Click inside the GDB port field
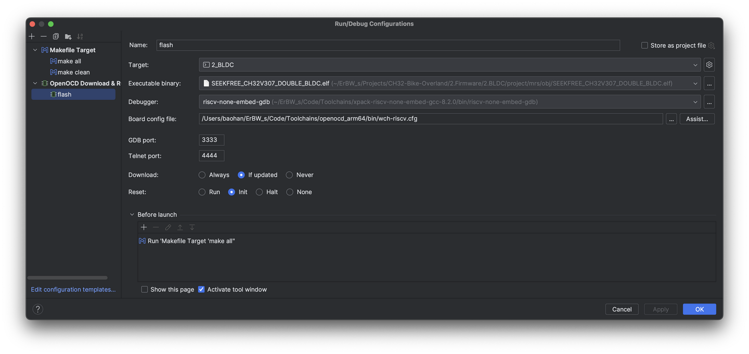This screenshot has height=354, width=749. [x=211, y=140]
